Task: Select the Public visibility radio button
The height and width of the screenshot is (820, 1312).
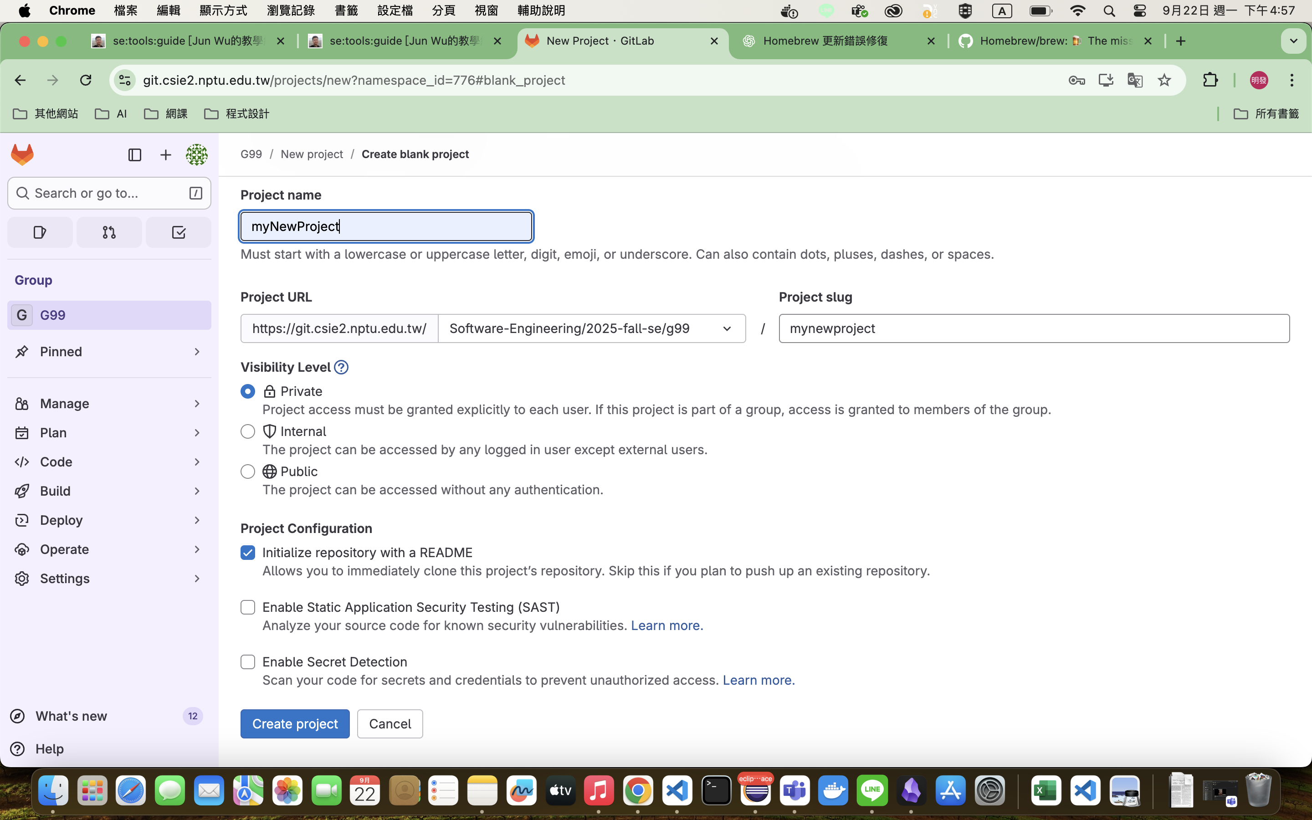Action: [248, 471]
